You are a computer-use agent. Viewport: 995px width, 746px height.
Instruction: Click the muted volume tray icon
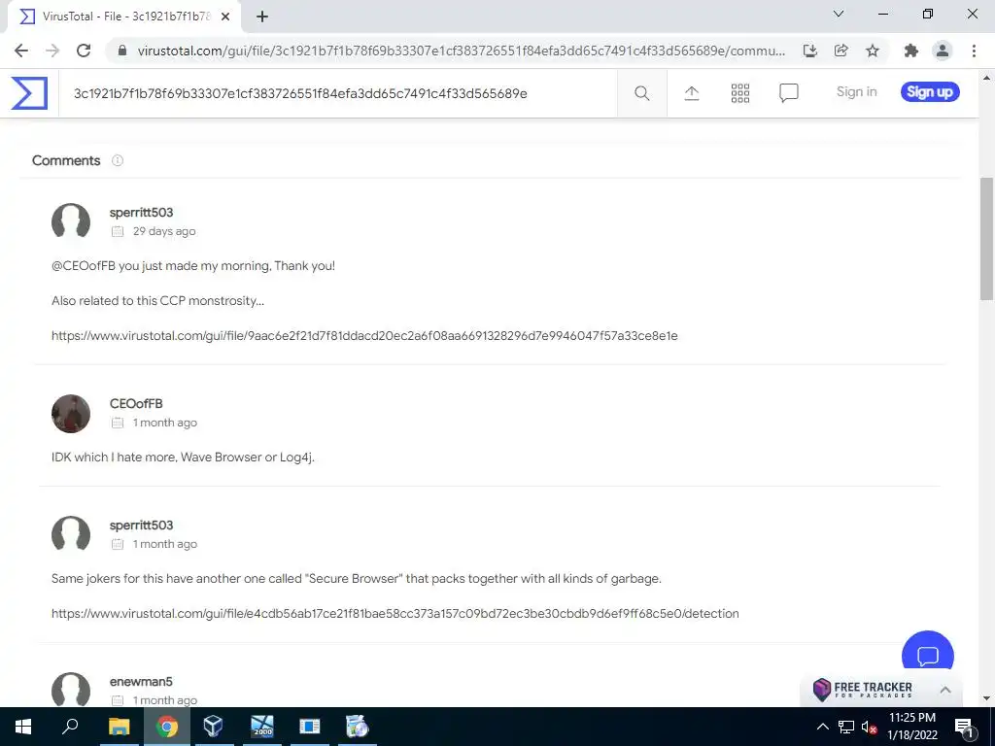(x=869, y=727)
